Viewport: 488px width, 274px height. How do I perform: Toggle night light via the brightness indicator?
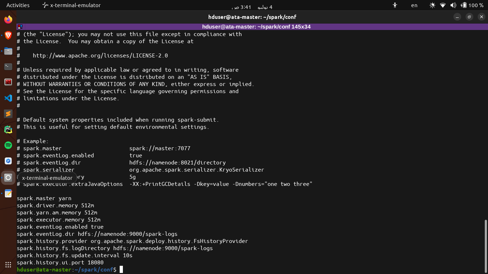[x=432, y=5]
